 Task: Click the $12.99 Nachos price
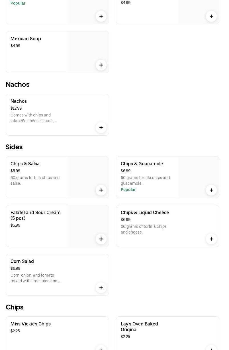[16, 108]
